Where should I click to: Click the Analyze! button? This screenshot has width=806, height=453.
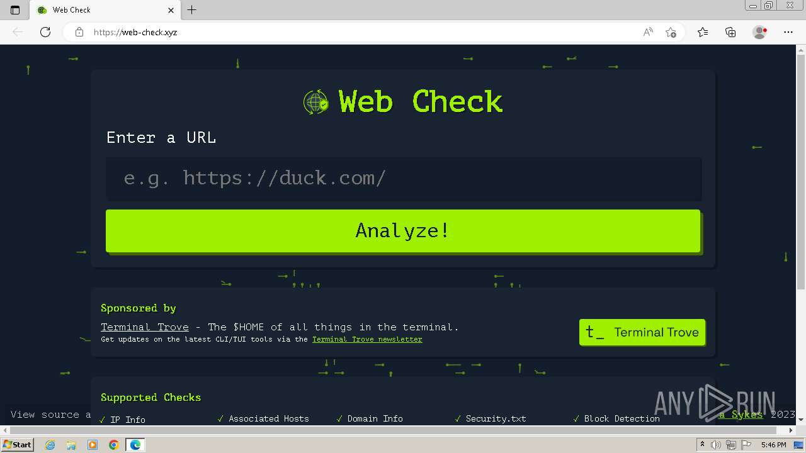coord(403,231)
